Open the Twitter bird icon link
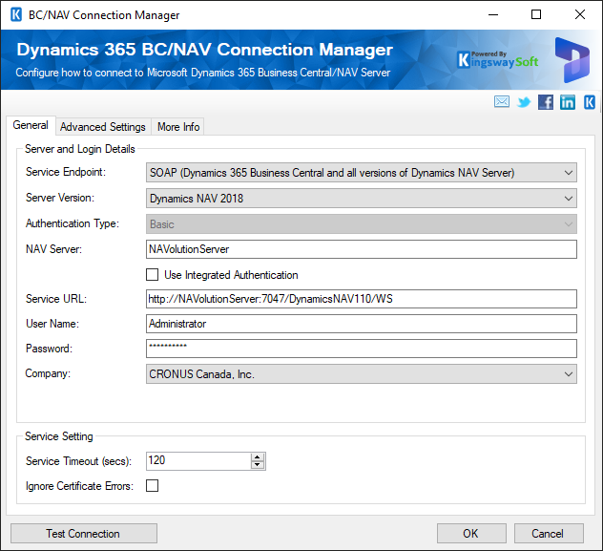Image resolution: width=603 pixels, height=551 pixels. pos(524,102)
